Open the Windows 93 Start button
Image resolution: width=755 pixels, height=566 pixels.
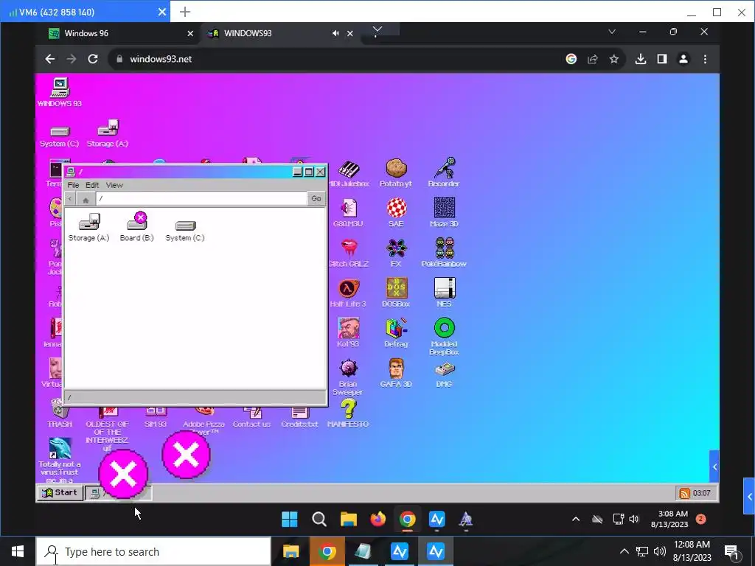pyautogui.click(x=60, y=492)
